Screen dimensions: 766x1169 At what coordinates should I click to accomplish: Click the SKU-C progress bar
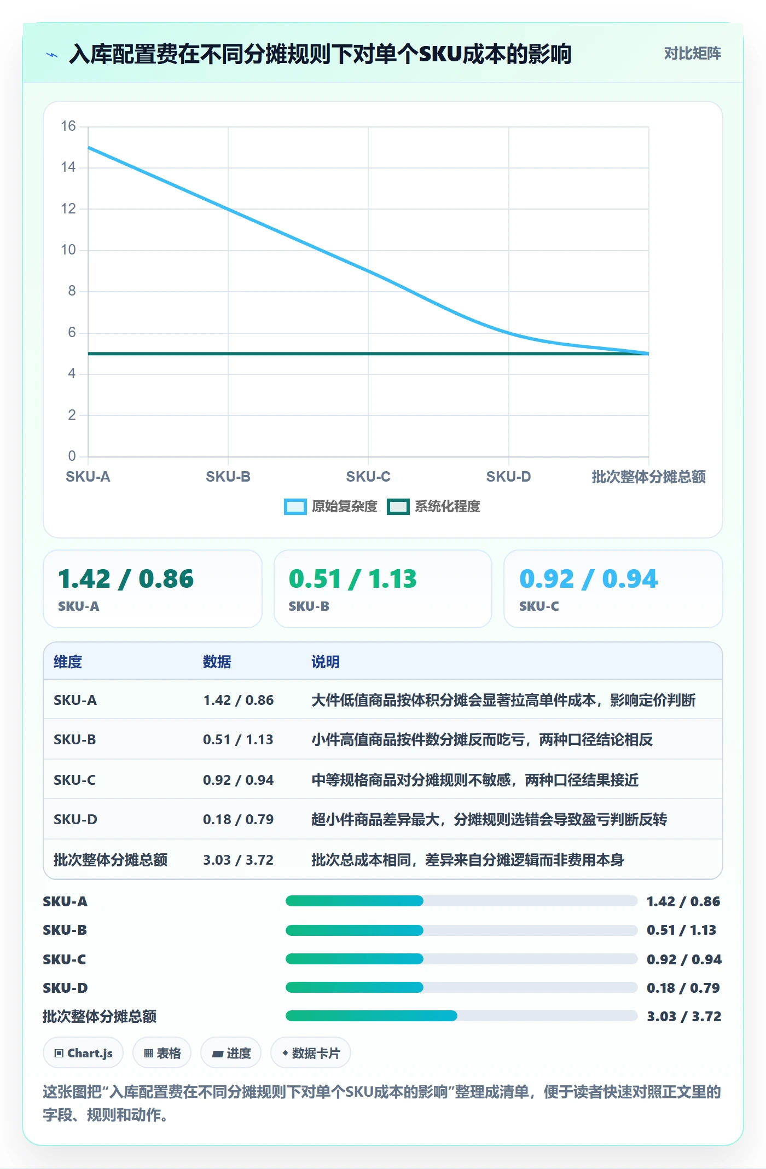click(x=461, y=959)
